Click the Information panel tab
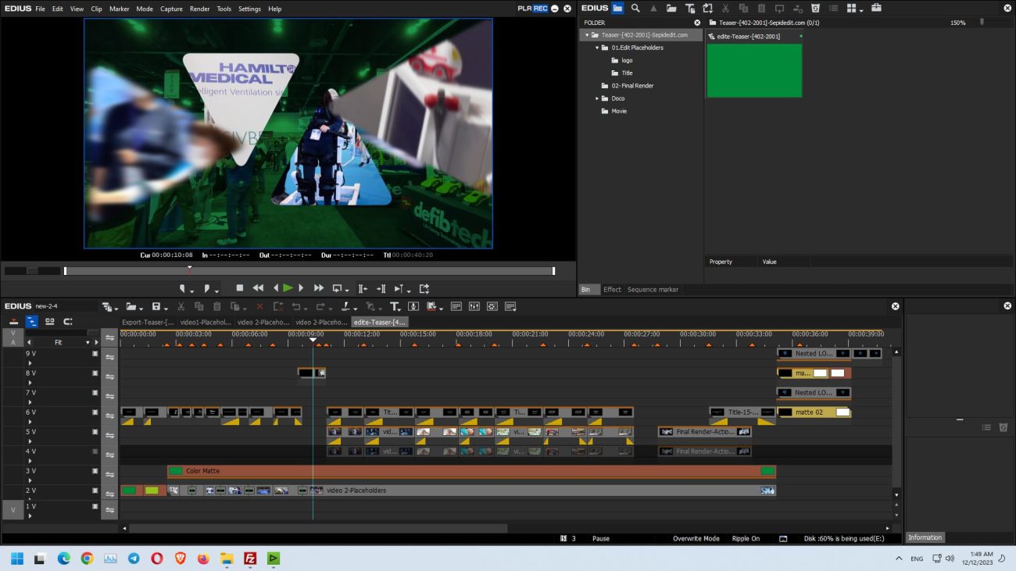1016x571 pixels. [x=925, y=537]
